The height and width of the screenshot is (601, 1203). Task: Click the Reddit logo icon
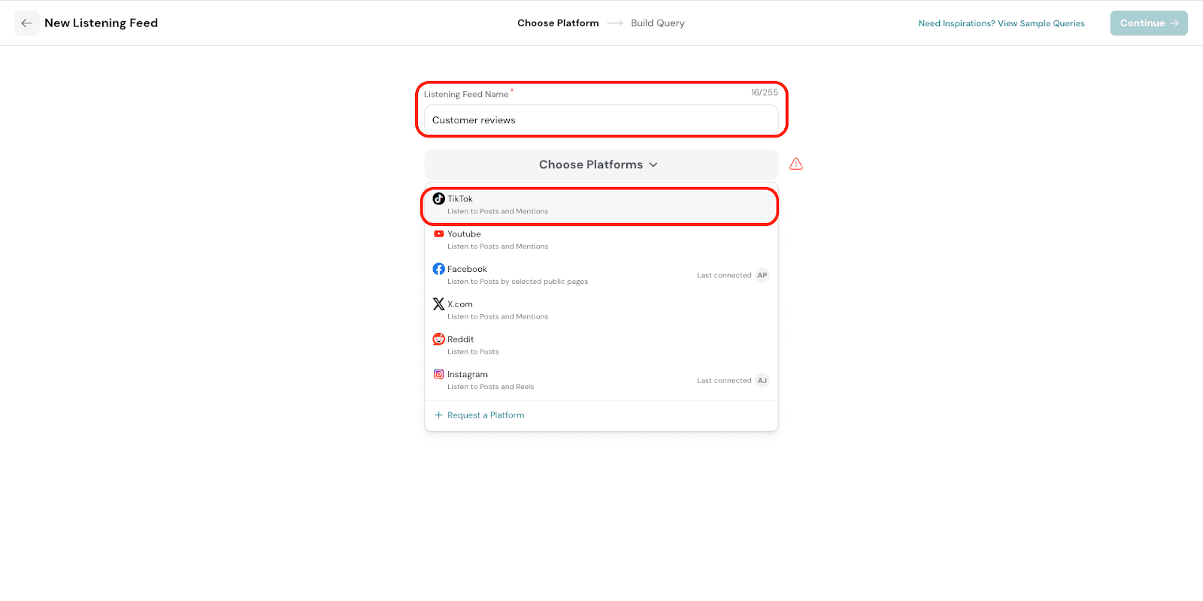(438, 340)
